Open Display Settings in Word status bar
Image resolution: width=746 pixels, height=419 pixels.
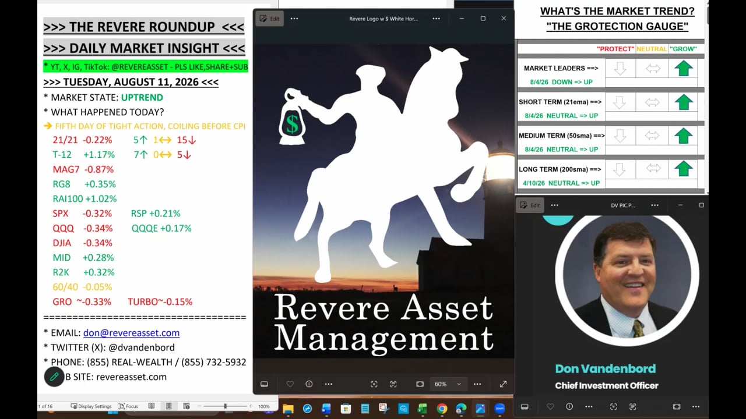[91, 406]
